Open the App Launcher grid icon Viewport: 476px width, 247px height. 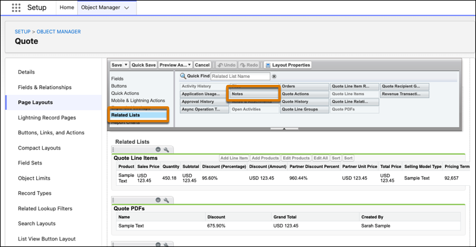(x=16, y=8)
